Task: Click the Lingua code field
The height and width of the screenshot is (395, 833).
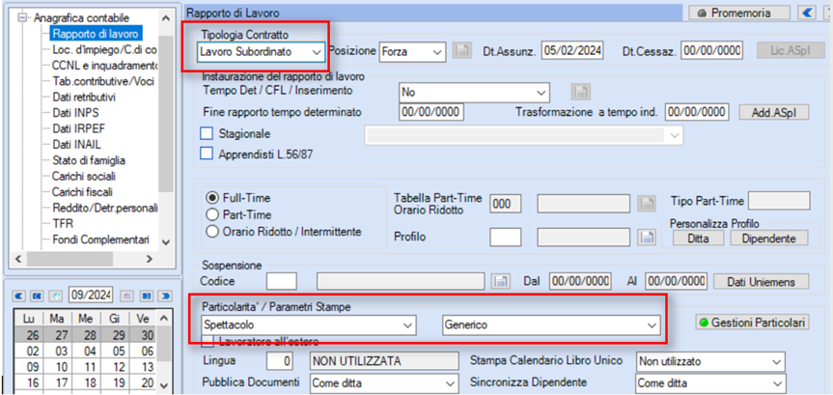Action: click(280, 361)
